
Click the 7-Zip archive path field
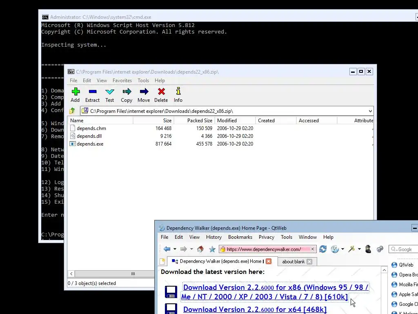[x=227, y=111]
